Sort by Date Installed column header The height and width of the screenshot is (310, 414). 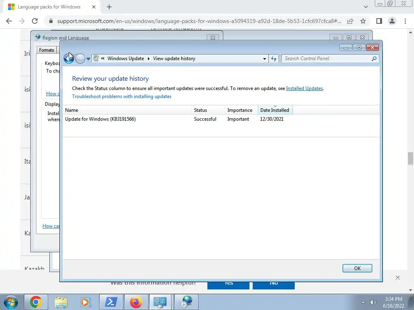(275, 110)
